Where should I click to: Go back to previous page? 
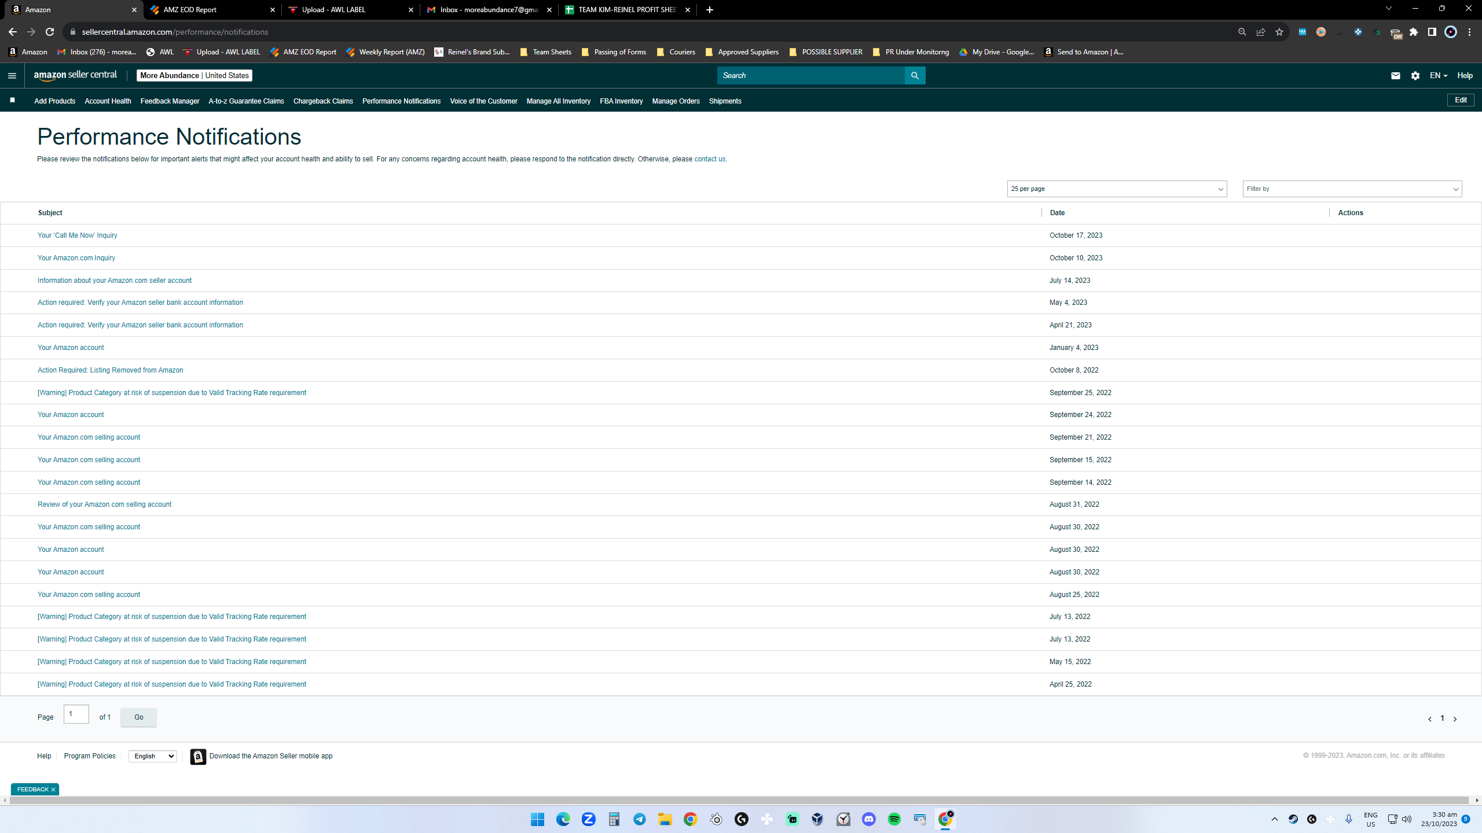coord(13,32)
